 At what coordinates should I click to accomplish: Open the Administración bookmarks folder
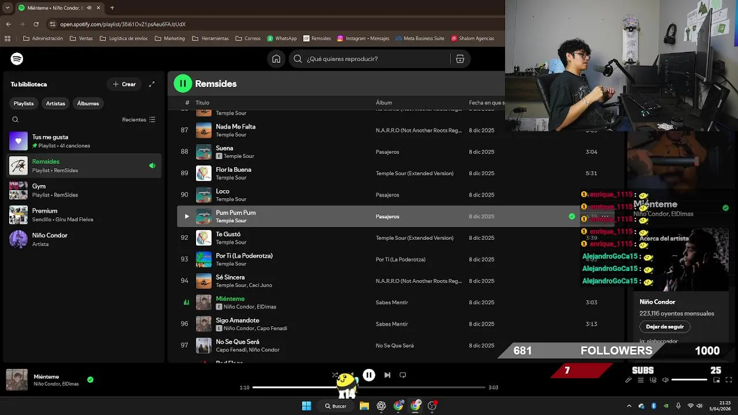(43, 39)
